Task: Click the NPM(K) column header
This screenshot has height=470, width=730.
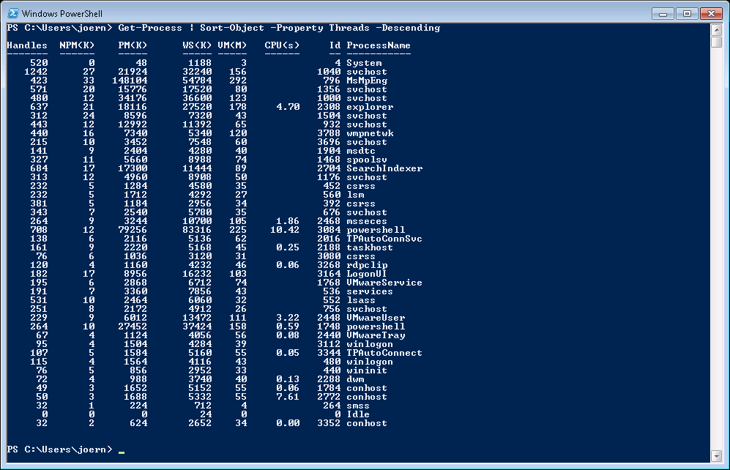Action: click(x=77, y=45)
